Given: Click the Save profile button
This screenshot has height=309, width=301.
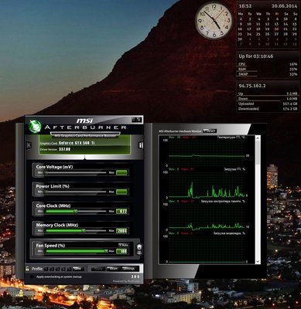Looking at the screenshot, I should pyautogui.click(x=78, y=269).
